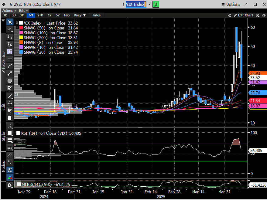
Task: Select the circle shape tool
Action: [10, 81]
